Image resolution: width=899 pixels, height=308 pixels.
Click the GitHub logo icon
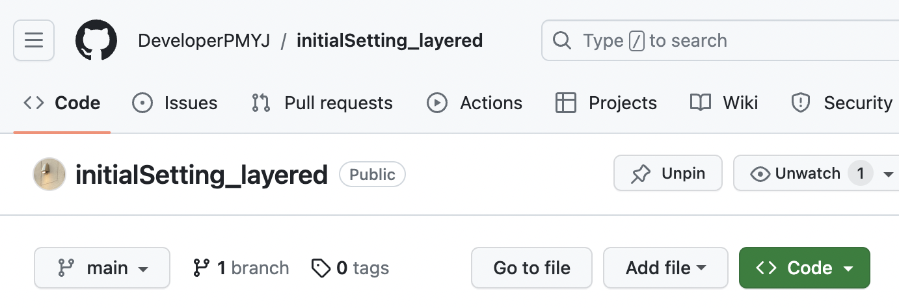pyautogui.click(x=96, y=40)
